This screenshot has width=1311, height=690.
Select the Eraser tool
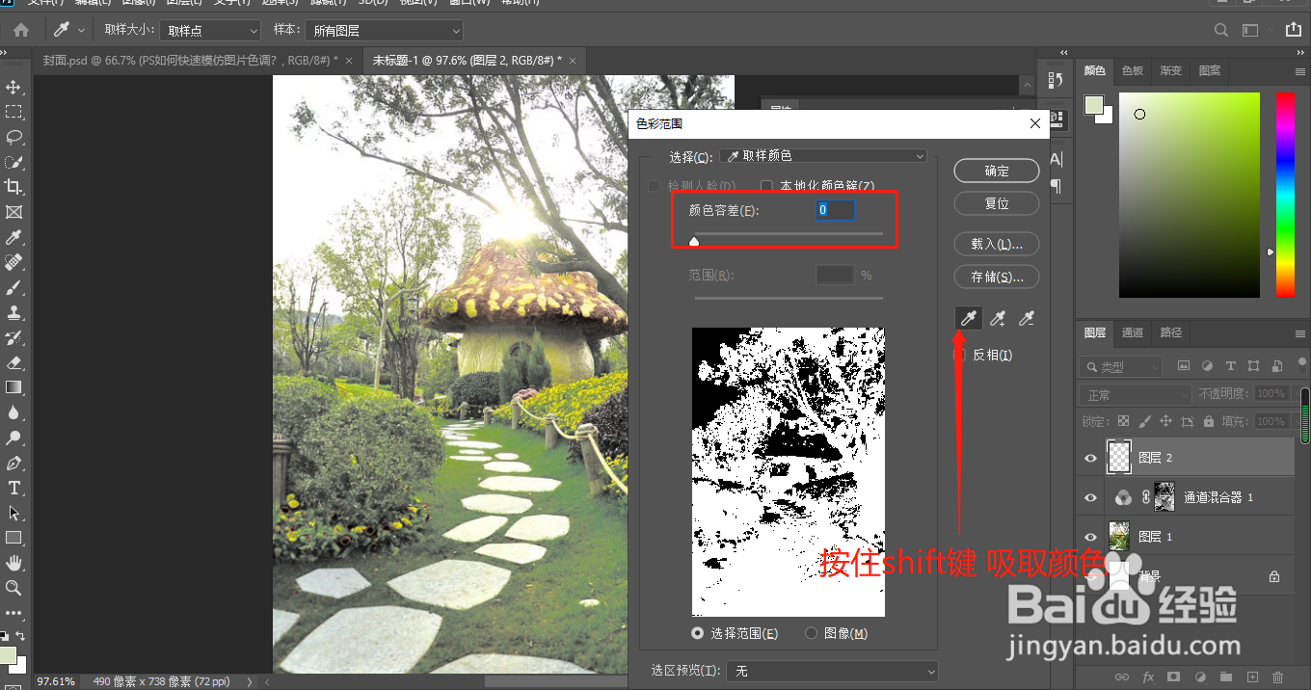13,362
